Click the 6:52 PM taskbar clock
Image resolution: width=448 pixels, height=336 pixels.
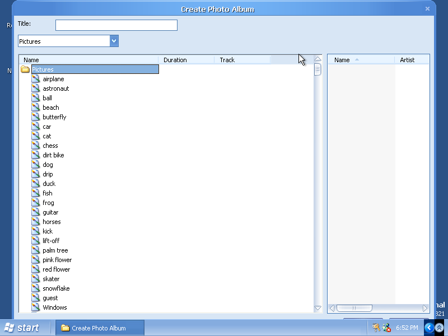407,328
